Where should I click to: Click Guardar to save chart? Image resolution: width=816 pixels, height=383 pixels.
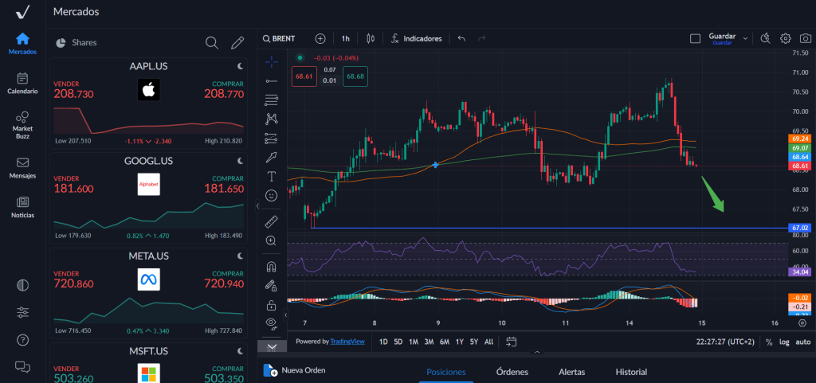coord(722,38)
